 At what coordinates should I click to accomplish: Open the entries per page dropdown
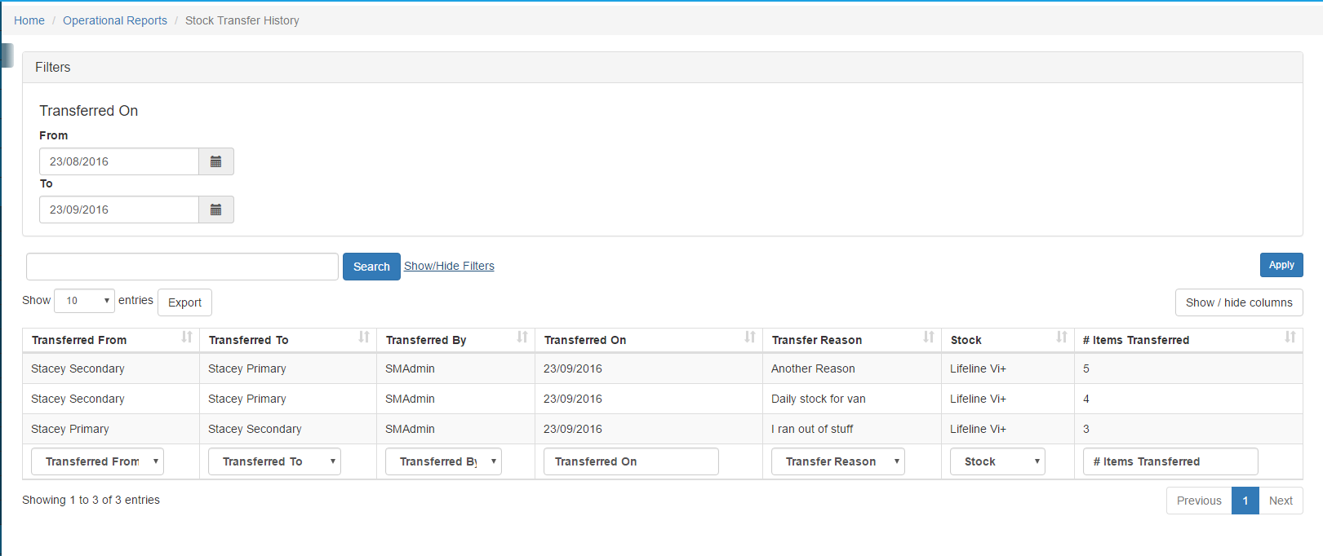tap(84, 301)
